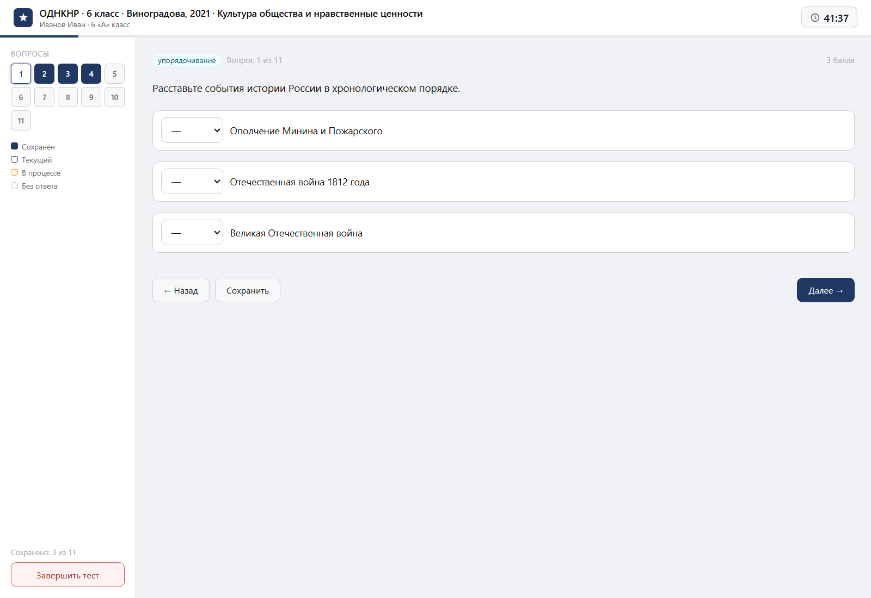Open question 7 in navigator
The image size is (871, 598).
coord(44,97)
